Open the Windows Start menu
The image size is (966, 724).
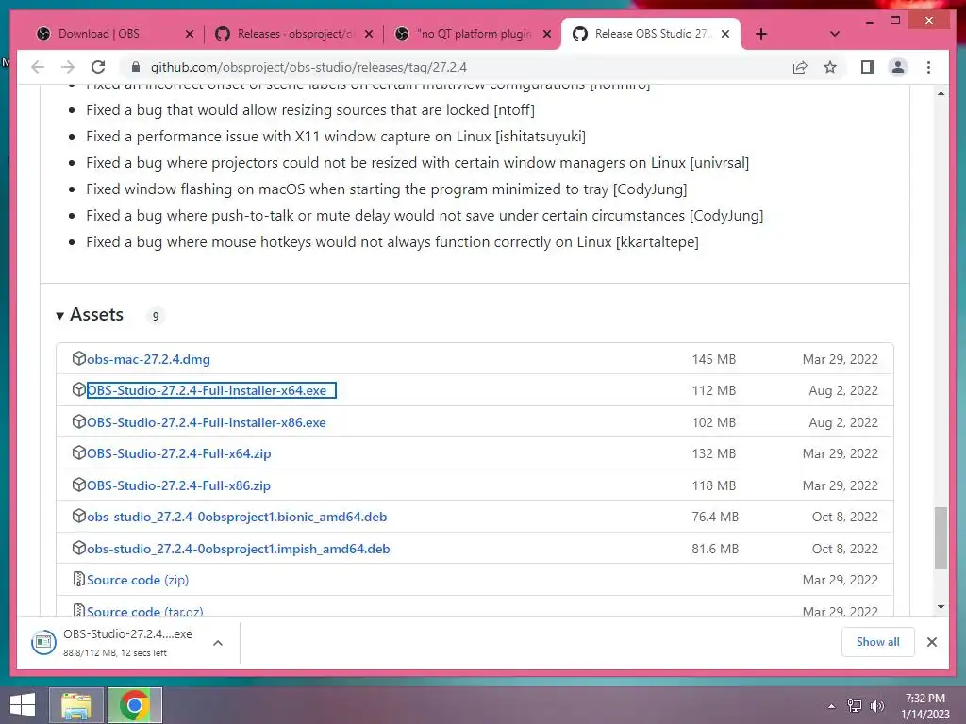pos(23,705)
